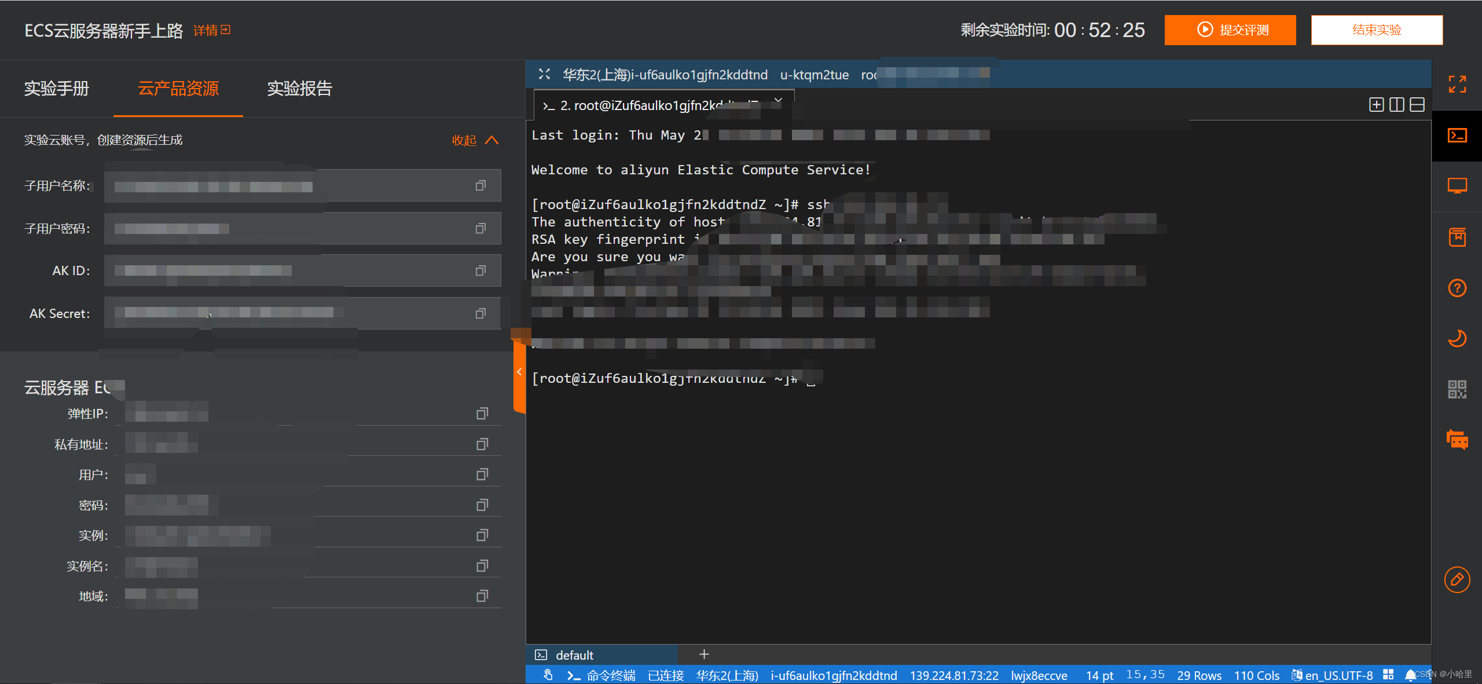Viewport: 1482px width, 684px height.
Task: Open the 详情 link
Action: pyautogui.click(x=212, y=30)
